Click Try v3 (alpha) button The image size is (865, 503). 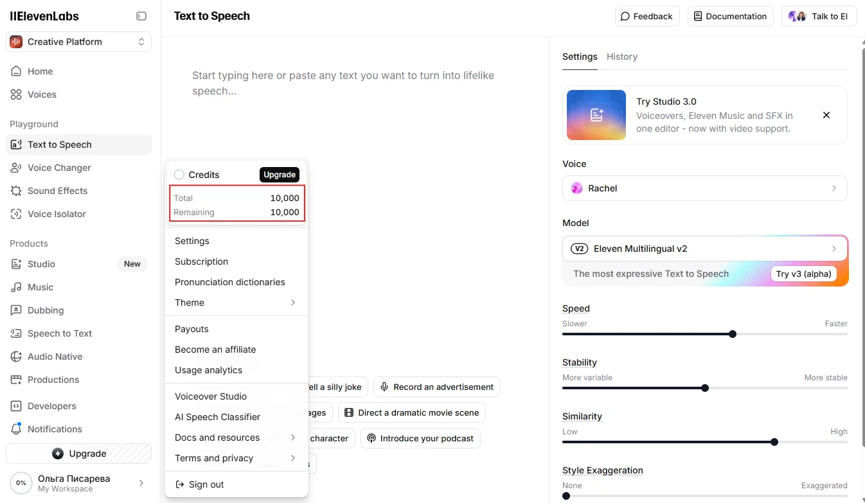[x=803, y=274]
